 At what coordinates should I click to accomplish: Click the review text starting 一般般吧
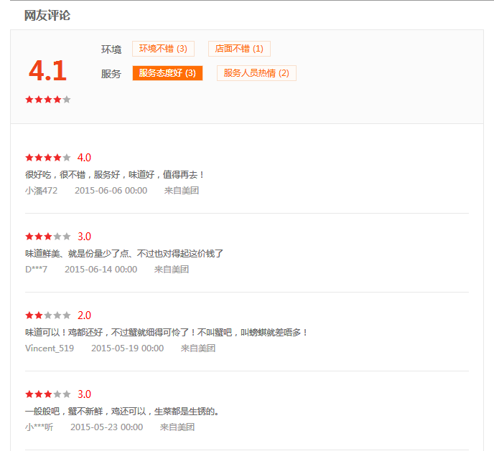122,412
